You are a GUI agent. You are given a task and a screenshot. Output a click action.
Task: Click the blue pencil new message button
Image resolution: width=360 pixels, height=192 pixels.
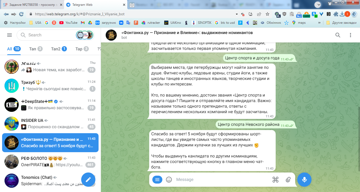click(x=88, y=179)
